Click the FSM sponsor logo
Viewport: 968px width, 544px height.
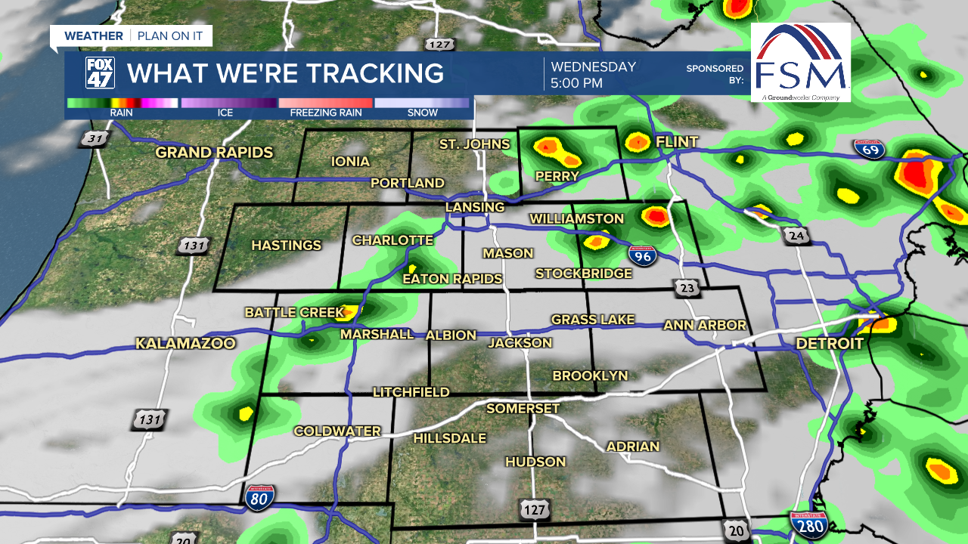pos(800,62)
